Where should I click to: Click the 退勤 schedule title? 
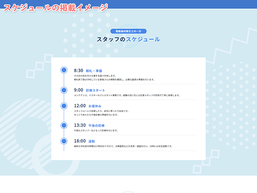point(92,141)
